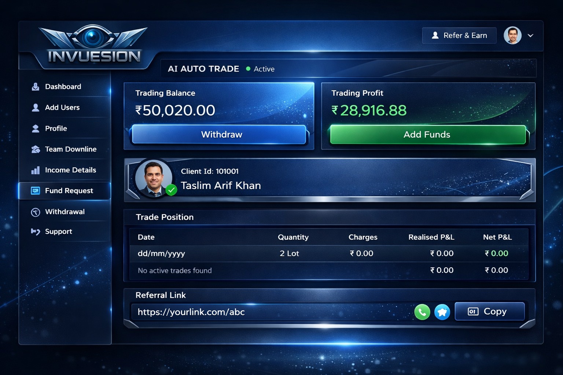Click the AI Auto Trade Active indicator
This screenshot has width=563, height=375.
pos(260,69)
